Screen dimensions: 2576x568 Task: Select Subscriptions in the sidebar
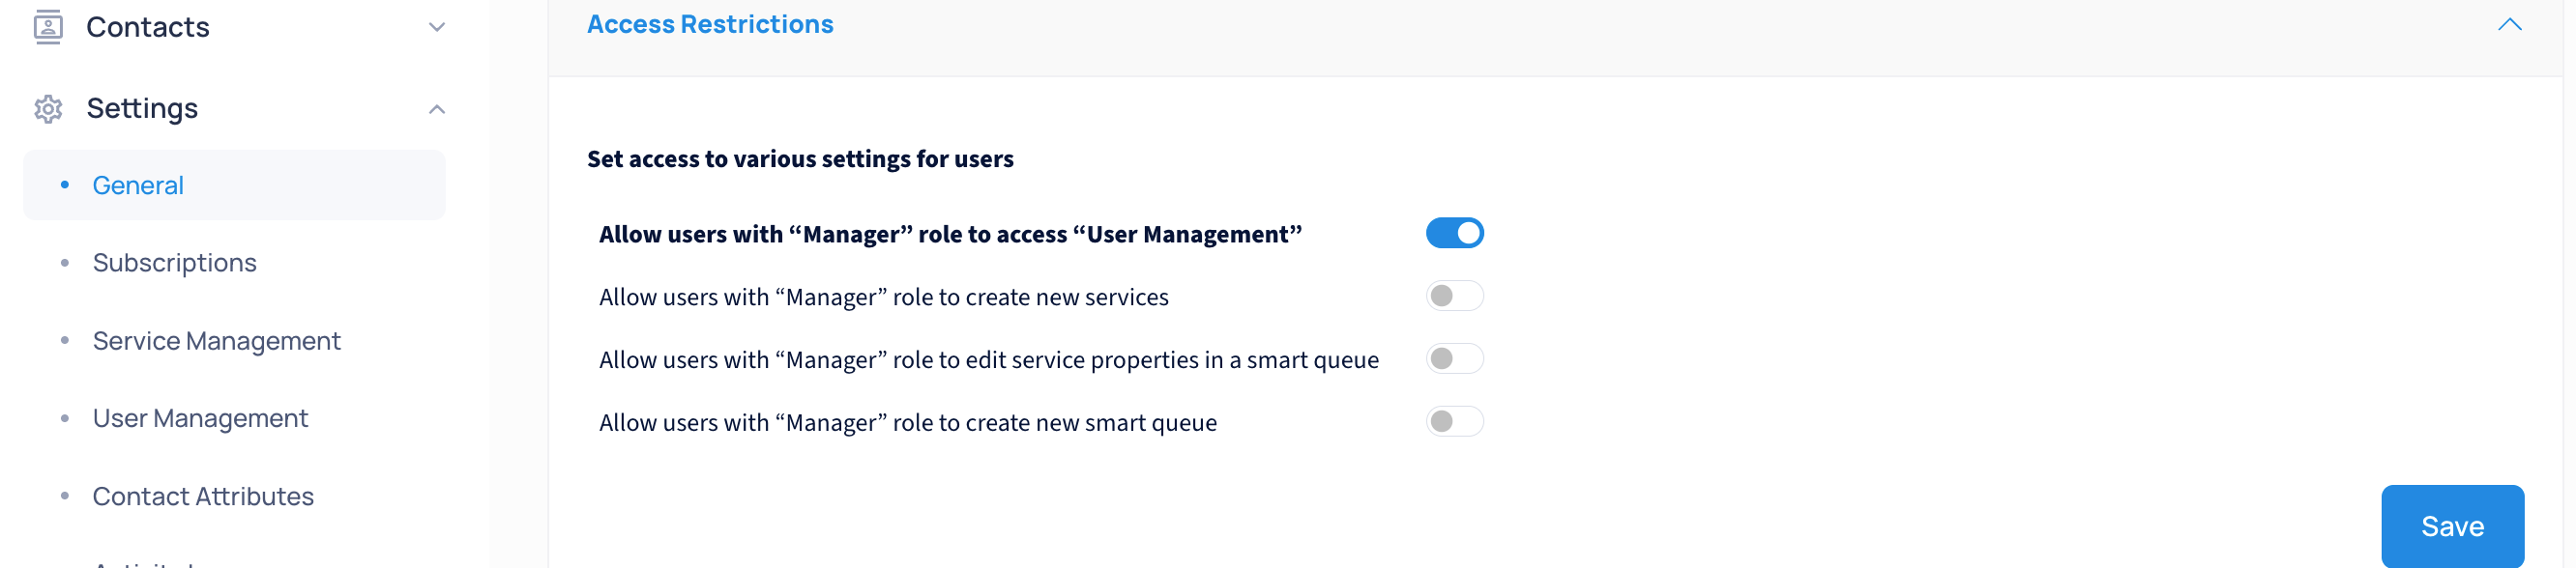174,263
